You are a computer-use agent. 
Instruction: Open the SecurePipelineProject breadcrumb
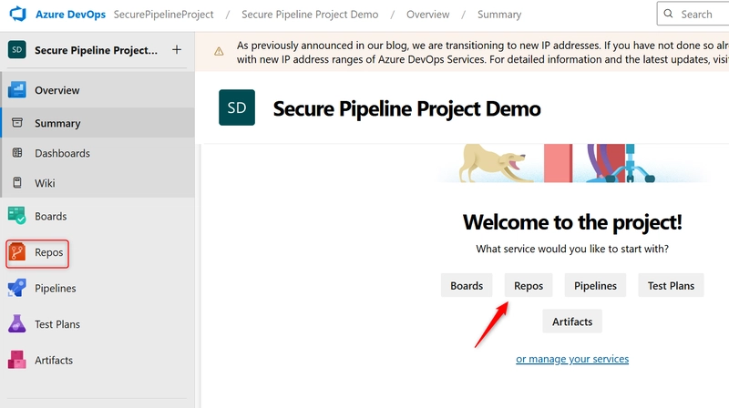point(164,15)
